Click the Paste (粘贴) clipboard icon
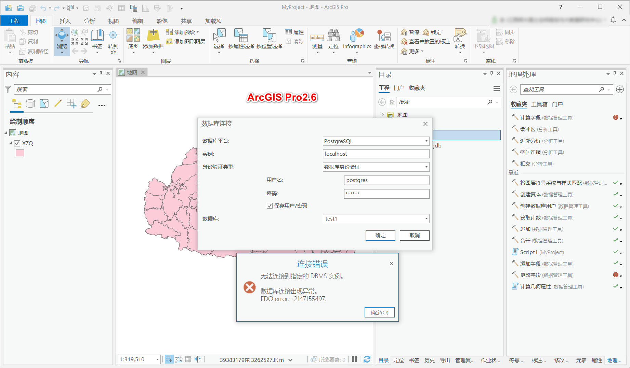 (10, 36)
